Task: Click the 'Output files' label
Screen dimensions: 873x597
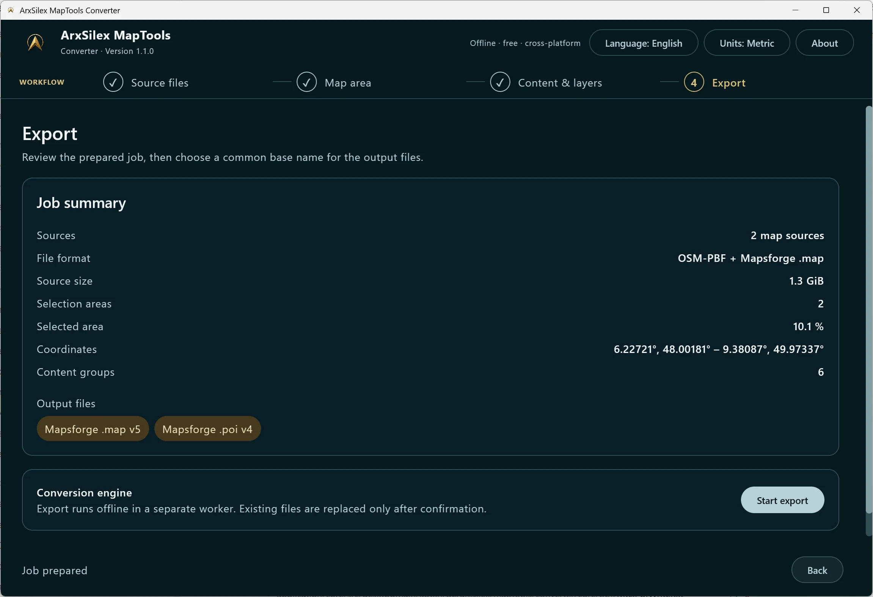Action: [66, 403]
